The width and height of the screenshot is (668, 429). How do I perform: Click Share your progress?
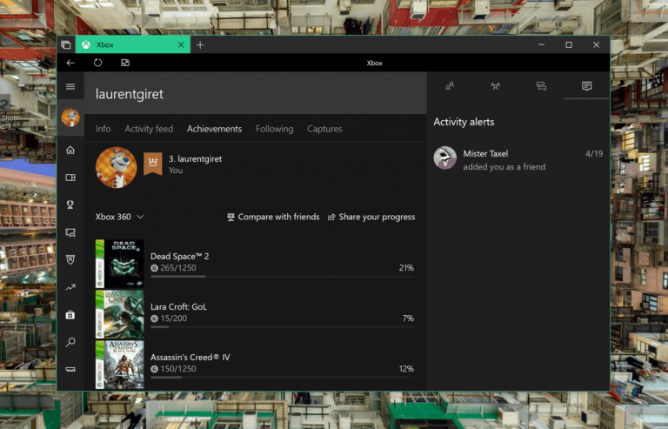point(371,217)
